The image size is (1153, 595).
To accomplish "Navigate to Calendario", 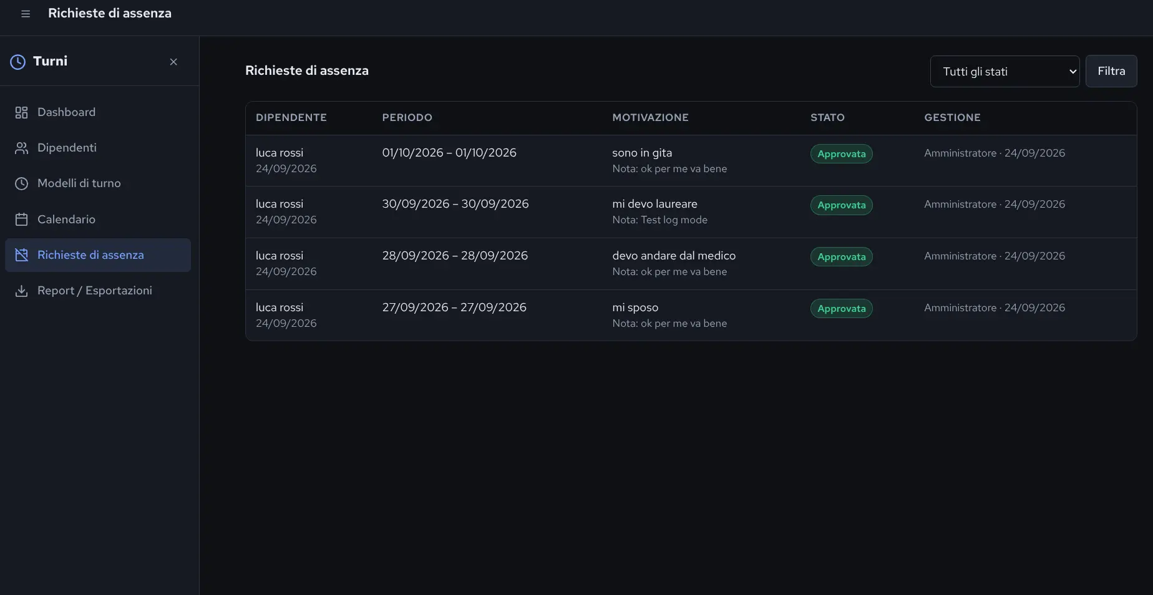I will 98,220.
